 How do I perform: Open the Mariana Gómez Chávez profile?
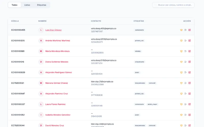56,83
